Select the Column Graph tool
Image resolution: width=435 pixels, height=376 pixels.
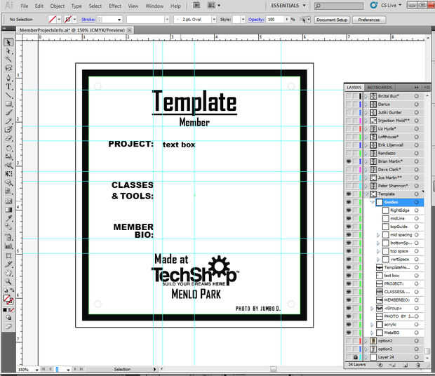click(x=8, y=246)
